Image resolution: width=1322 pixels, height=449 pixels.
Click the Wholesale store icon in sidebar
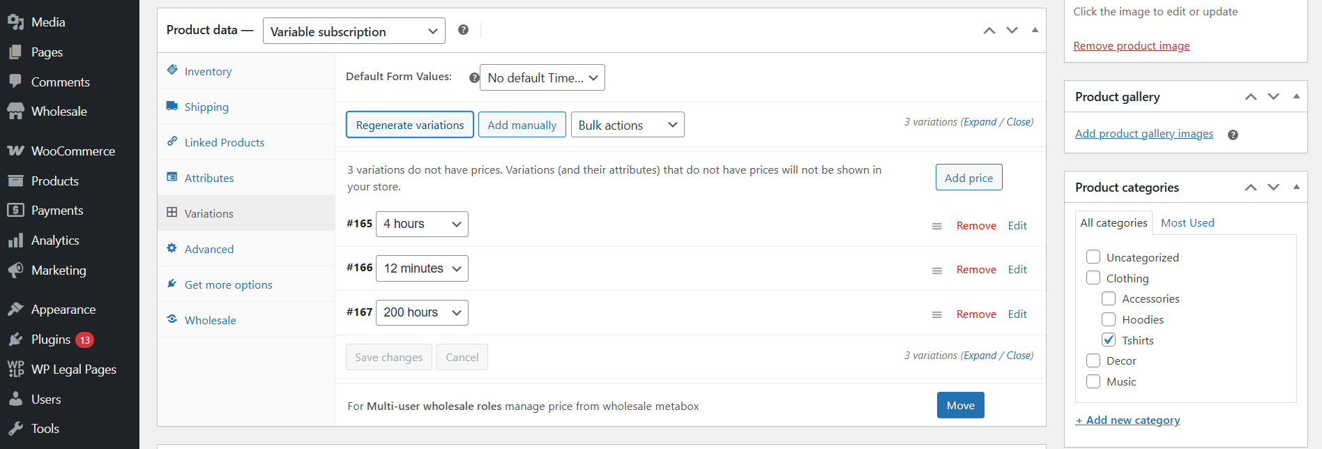[15, 112]
